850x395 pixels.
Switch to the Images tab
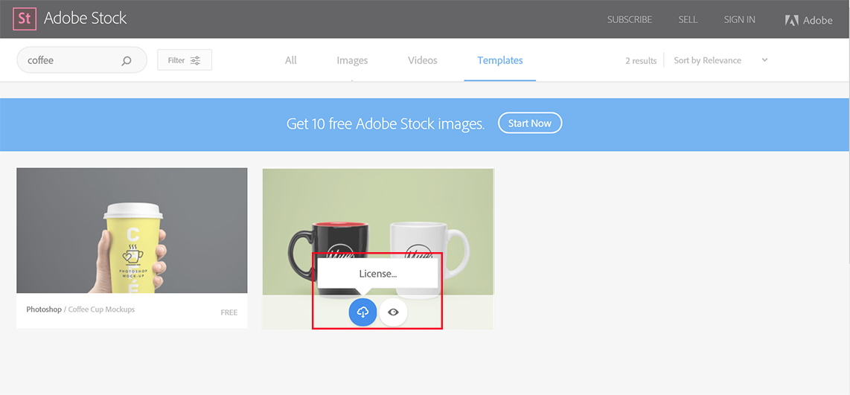point(352,60)
